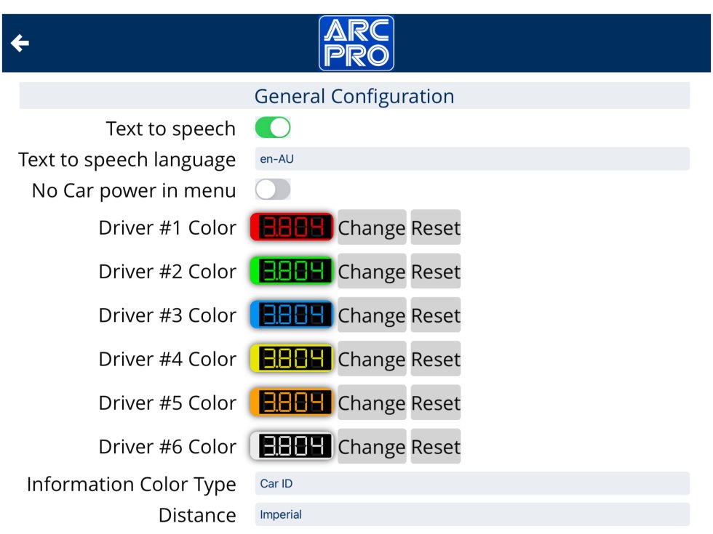
Task: Click the red Driver #1 color display
Action: (x=292, y=227)
